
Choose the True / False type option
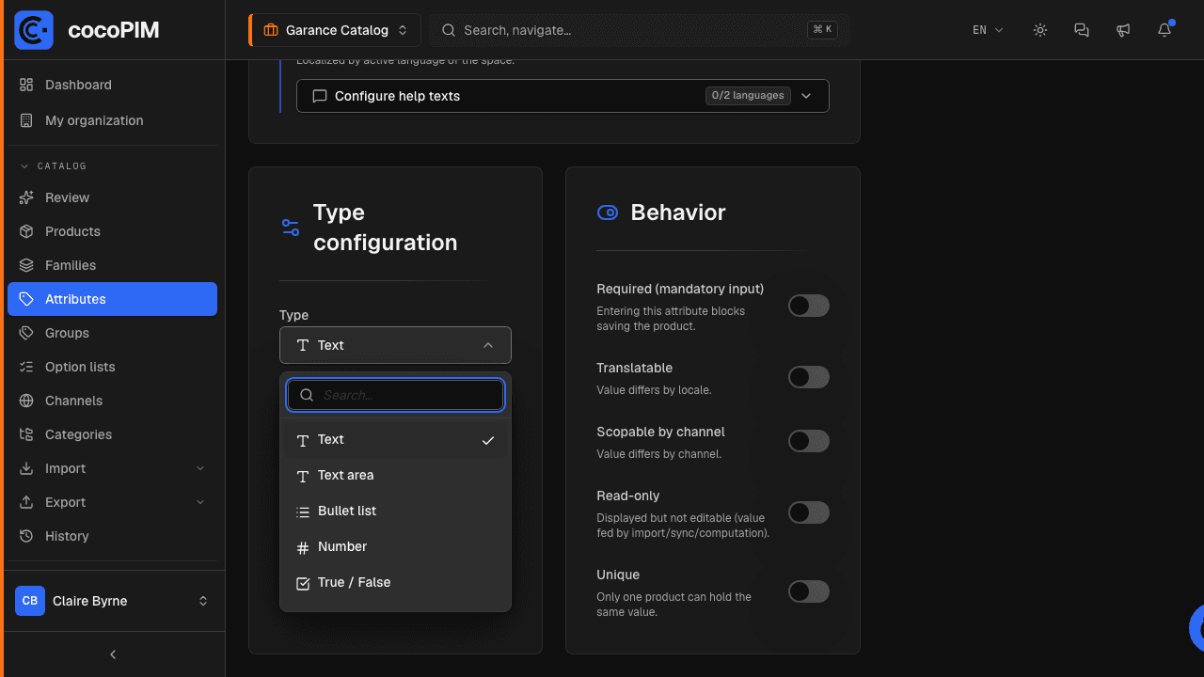coord(395,583)
